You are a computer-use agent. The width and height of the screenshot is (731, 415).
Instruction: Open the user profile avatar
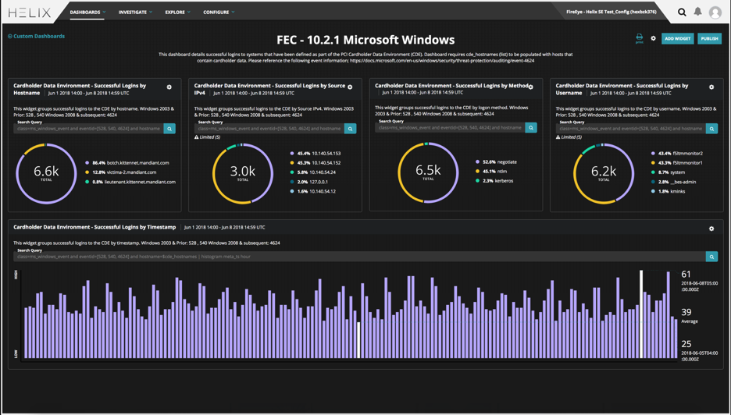coord(715,12)
